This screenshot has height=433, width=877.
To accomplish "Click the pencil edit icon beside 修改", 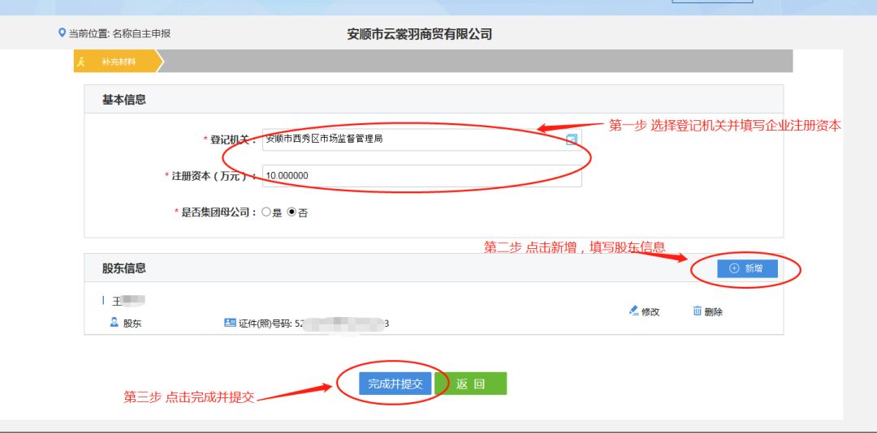I will pyautogui.click(x=633, y=311).
